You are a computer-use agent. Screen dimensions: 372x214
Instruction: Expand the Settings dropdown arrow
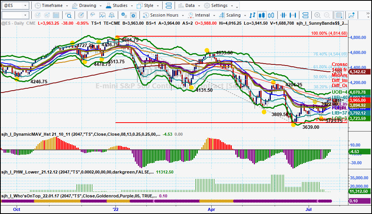[x=232, y=6]
